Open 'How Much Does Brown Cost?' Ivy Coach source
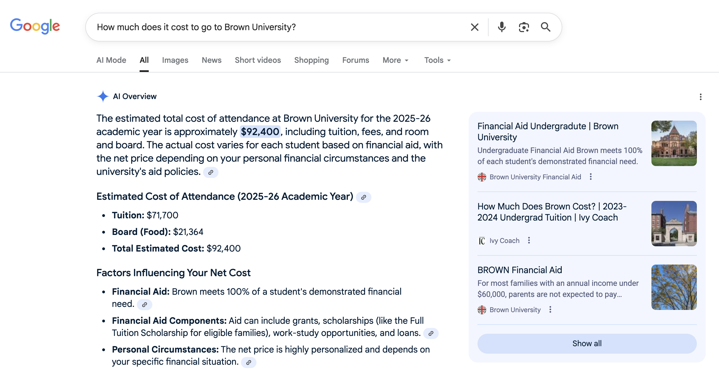Screen dimensions: 719x378 (x=552, y=212)
